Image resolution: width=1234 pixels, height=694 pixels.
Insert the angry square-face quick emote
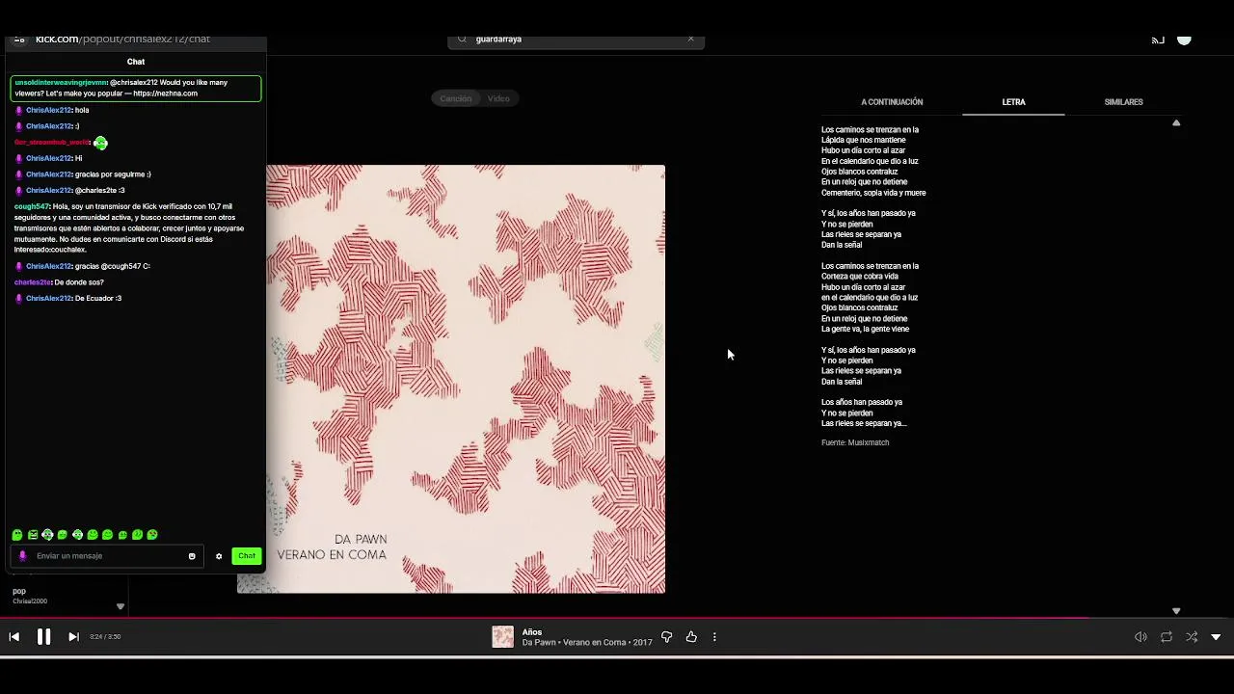[x=33, y=535]
